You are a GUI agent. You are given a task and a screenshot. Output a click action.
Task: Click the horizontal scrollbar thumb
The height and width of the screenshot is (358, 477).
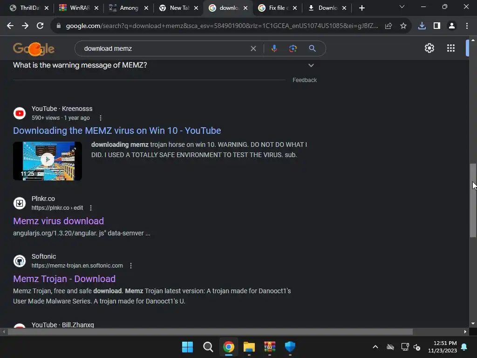pyautogui.click(x=210, y=331)
